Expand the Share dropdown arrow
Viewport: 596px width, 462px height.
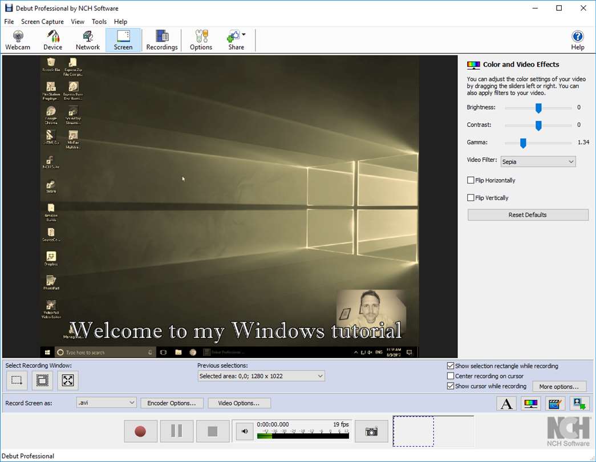click(244, 35)
